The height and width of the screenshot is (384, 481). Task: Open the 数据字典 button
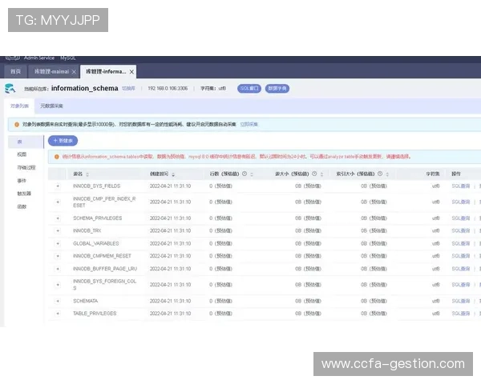(x=277, y=89)
